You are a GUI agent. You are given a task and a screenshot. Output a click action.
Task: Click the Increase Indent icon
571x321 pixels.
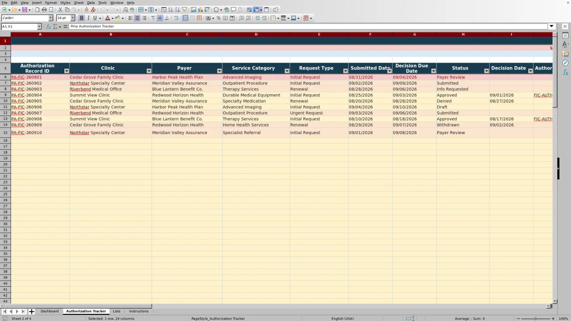257,18
